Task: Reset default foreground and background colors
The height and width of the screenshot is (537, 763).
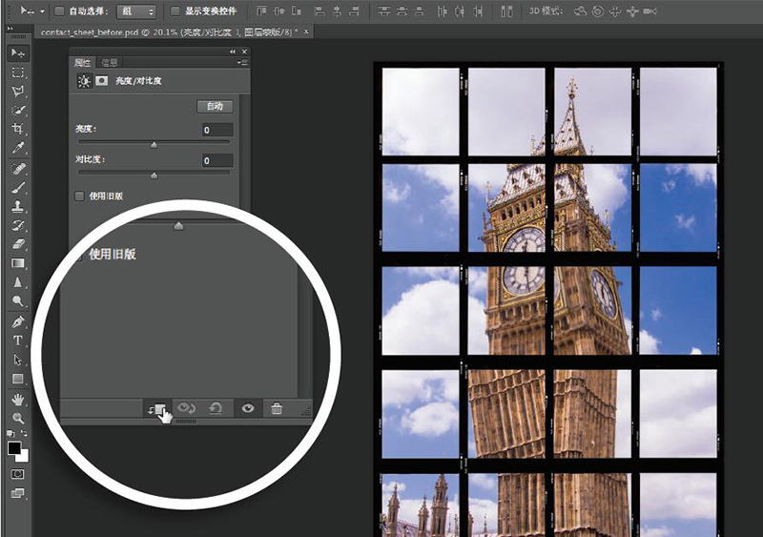Action: point(10,433)
